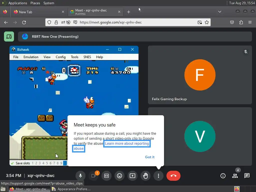Screen dimensions: 256x192
Task: Click the Felix Gaming Backup participant tile
Action: click(200, 75)
